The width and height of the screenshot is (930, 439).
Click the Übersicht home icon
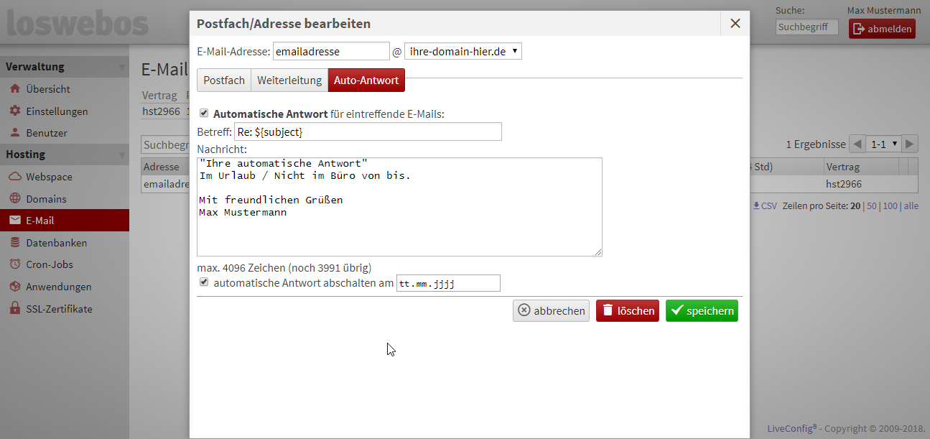[x=14, y=89]
